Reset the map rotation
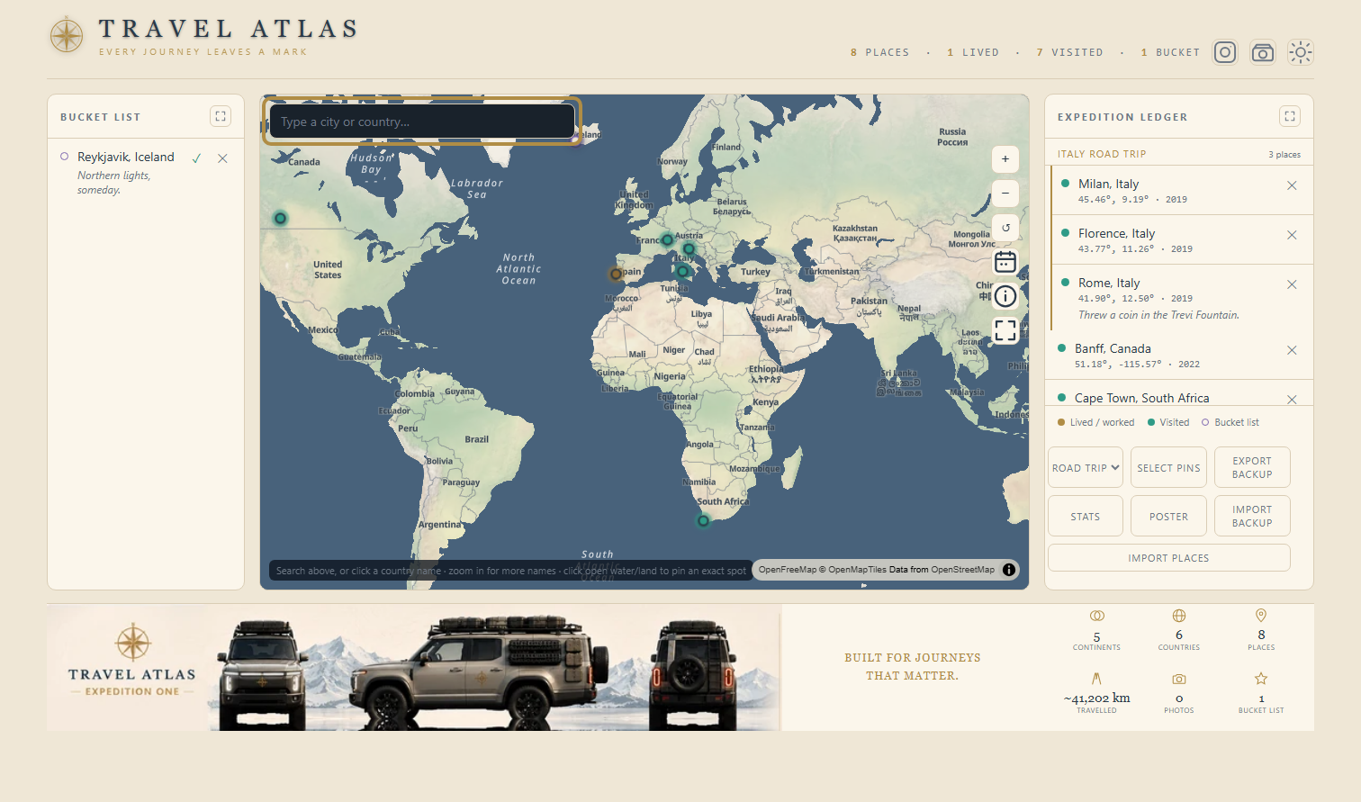The width and height of the screenshot is (1361, 802). point(1005,228)
